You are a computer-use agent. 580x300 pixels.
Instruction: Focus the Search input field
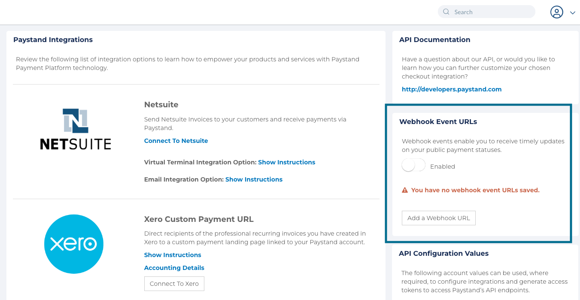[486, 12]
